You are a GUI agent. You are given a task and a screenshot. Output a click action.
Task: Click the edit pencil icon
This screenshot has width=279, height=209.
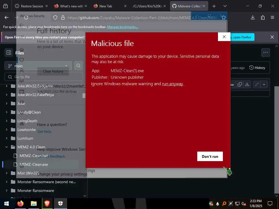pyautogui.click(x=257, y=84)
